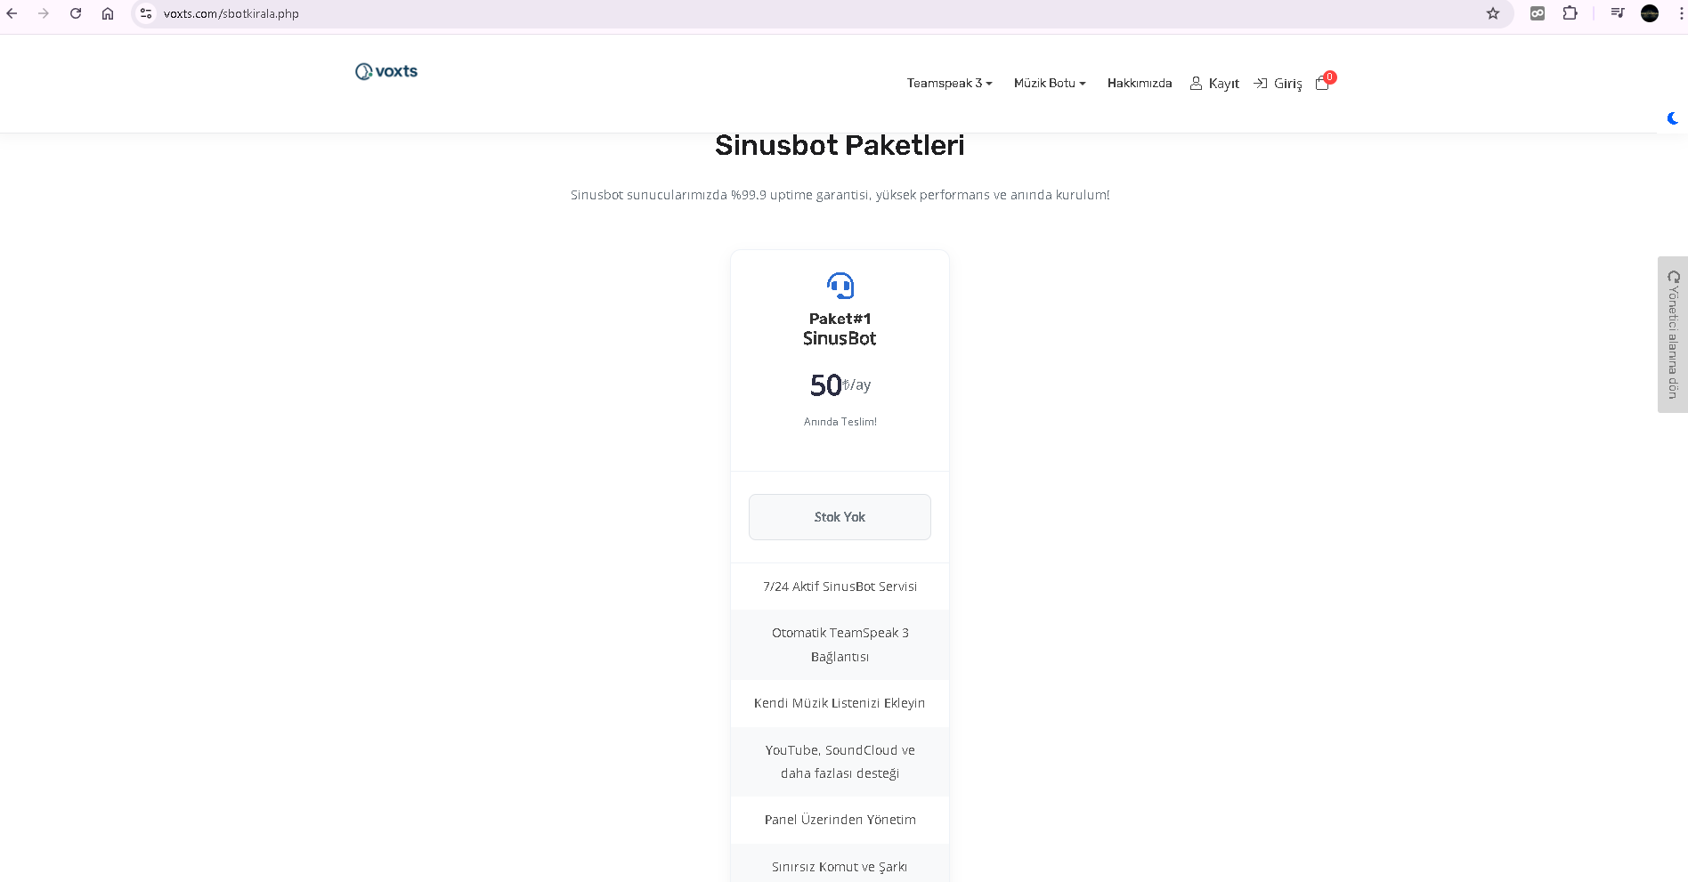The height and width of the screenshot is (882, 1688).
Task: Toggle dark mode moon icon
Action: click(1673, 118)
